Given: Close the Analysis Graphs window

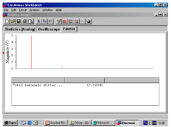Looking at the screenshot, I should coord(165,15).
